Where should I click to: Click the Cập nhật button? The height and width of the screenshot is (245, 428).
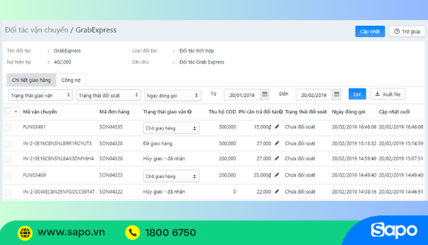coord(370,31)
